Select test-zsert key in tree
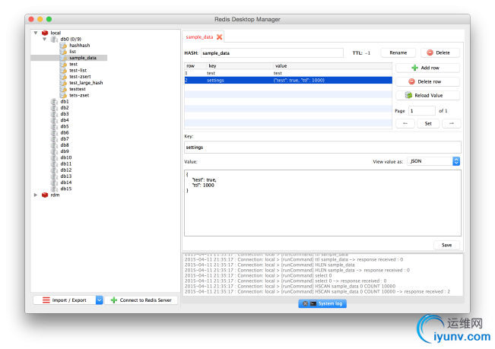495x349 pixels. pyautogui.click(x=80, y=77)
